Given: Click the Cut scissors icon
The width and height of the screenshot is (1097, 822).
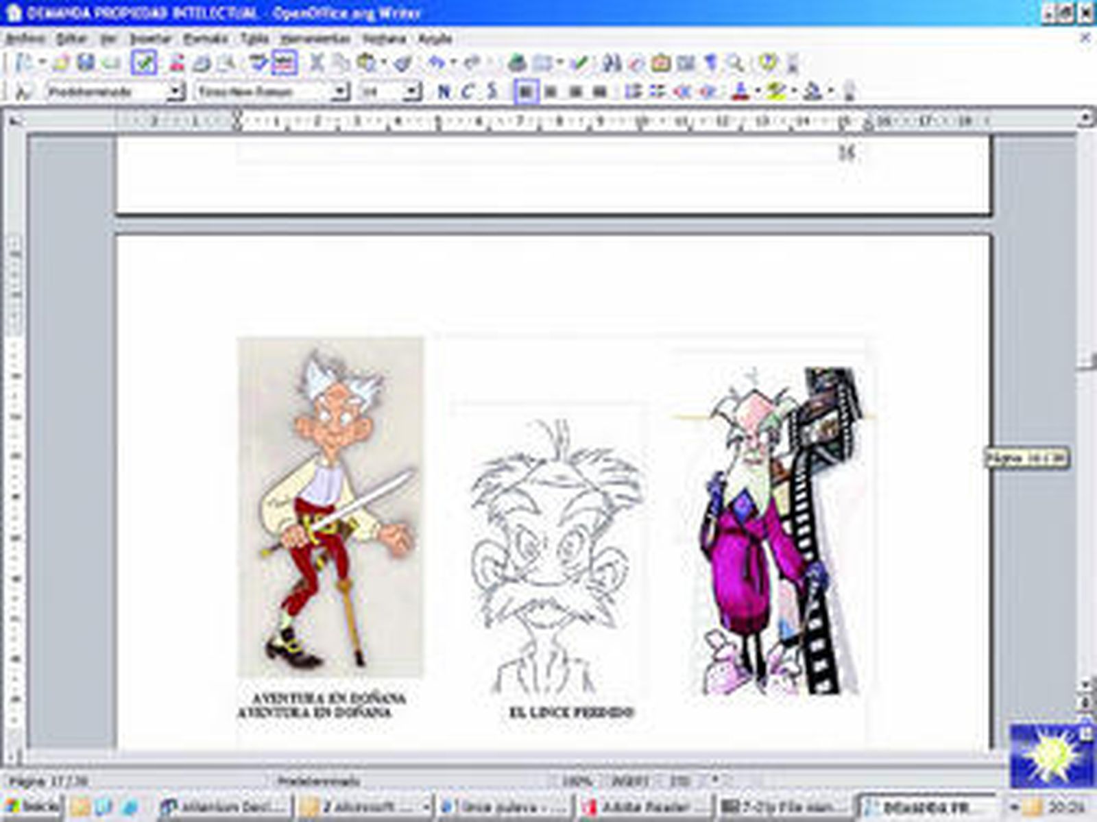Looking at the screenshot, I should pyautogui.click(x=316, y=63).
